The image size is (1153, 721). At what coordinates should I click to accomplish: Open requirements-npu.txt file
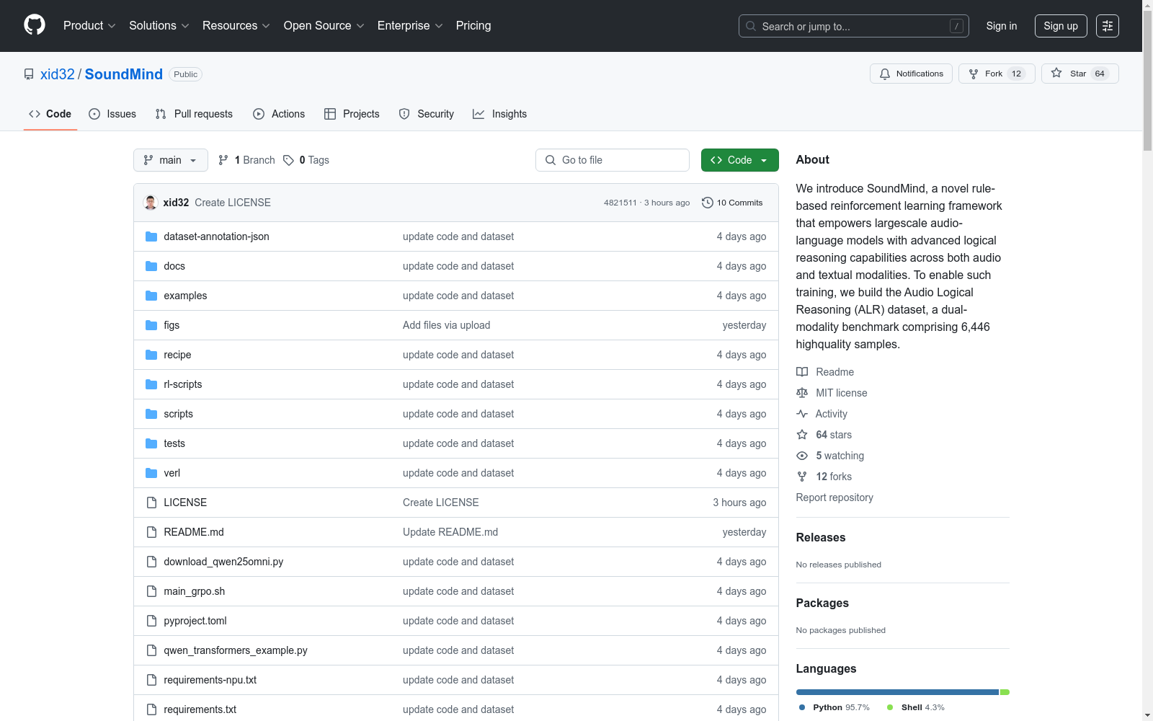(210, 680)
